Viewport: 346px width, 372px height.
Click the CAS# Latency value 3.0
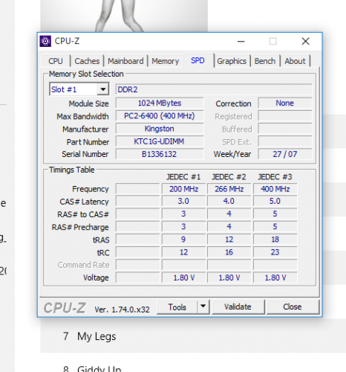tap(183, 201)
